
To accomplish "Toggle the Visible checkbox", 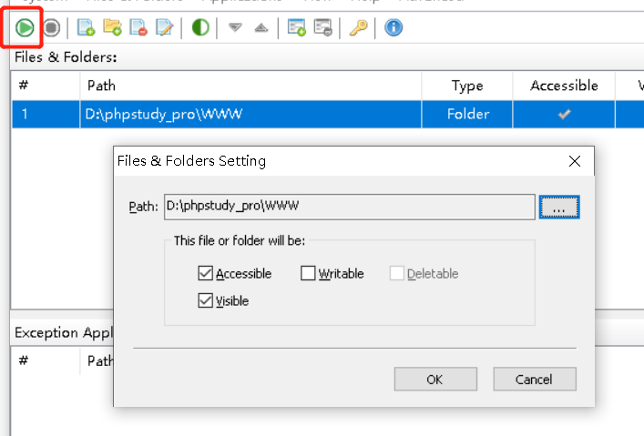I will 206,300.
